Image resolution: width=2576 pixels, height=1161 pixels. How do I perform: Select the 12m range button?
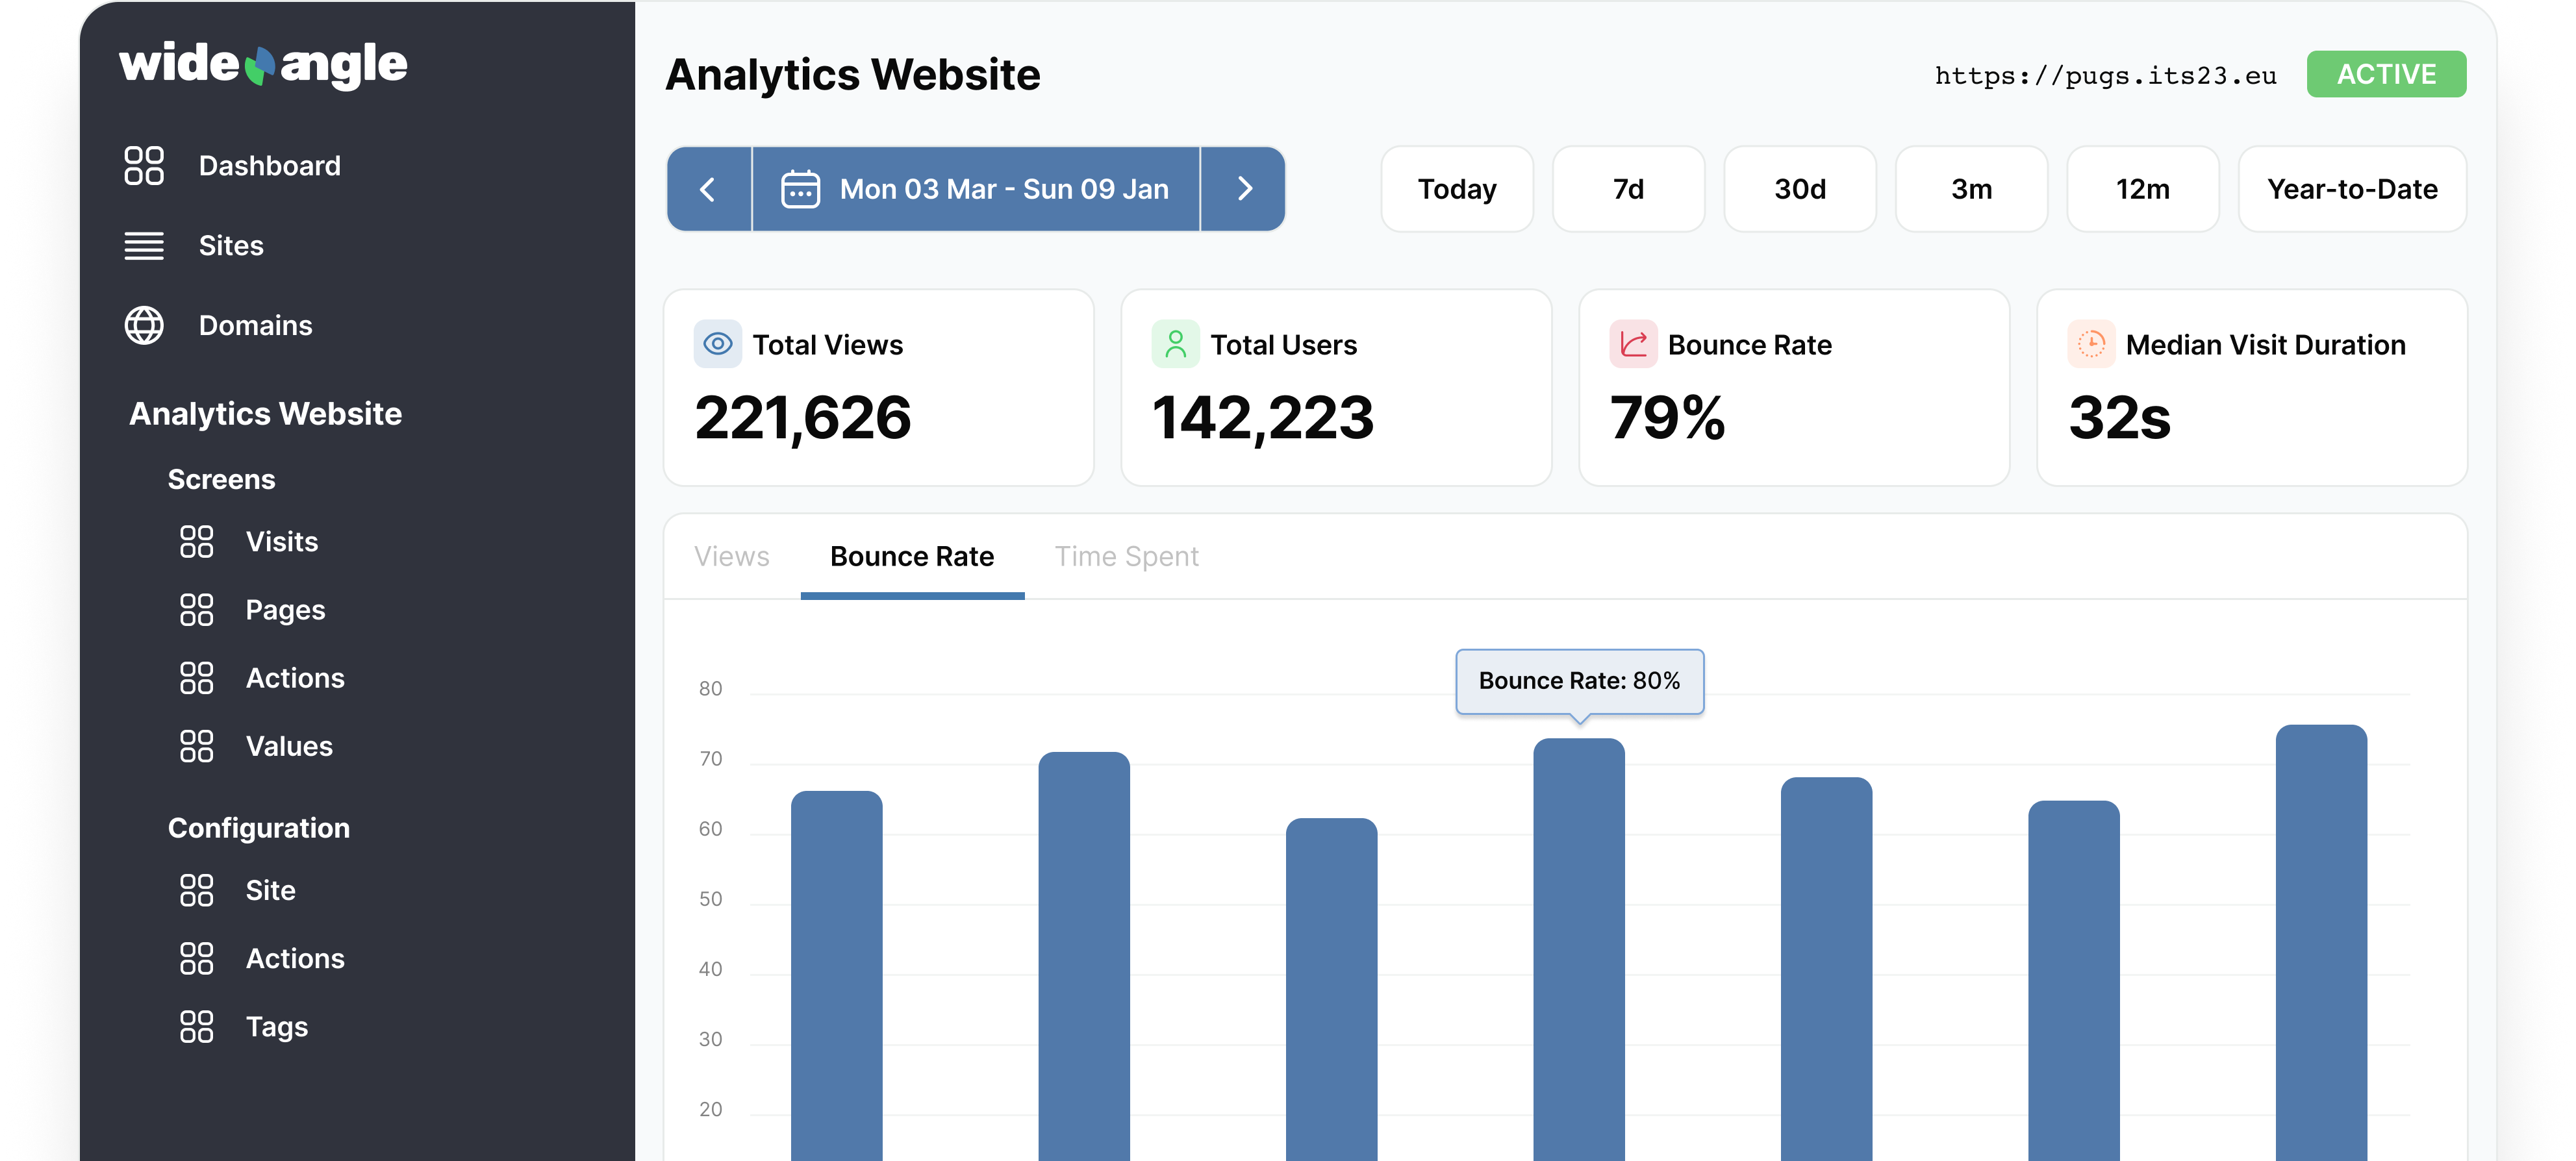pos(2143,189)
